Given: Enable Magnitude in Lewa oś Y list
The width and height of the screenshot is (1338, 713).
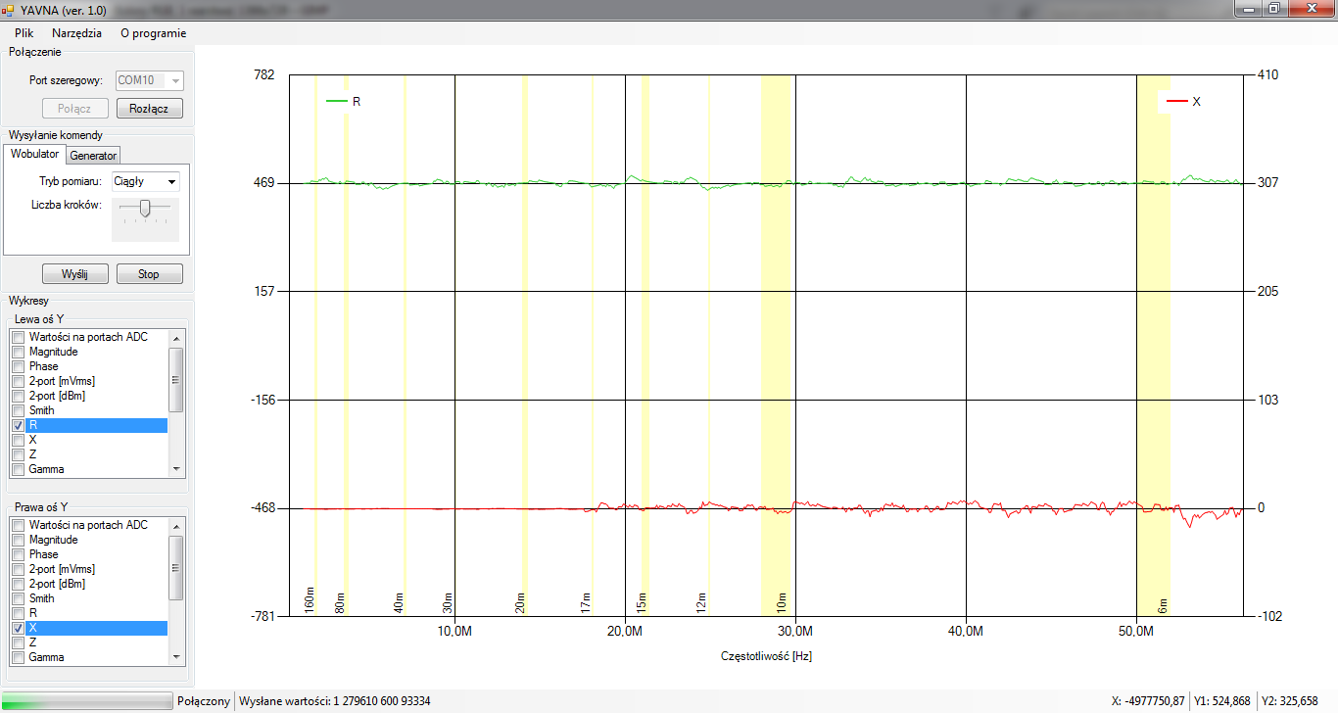Looking at the screenshot, I should click(18, 352).
